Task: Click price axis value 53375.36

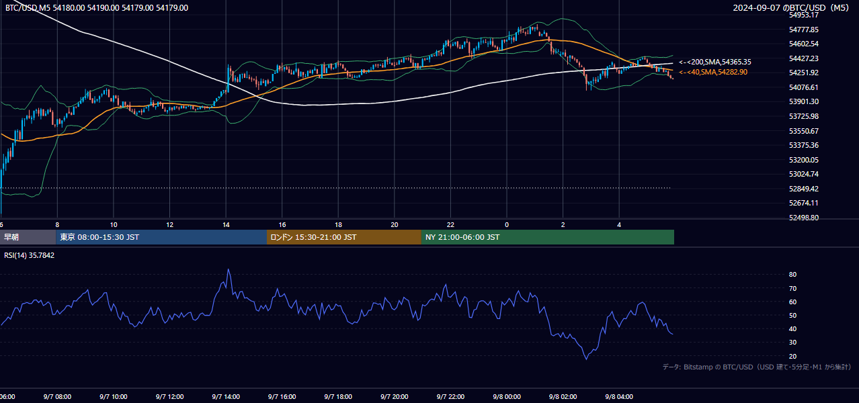Action: (804, 145)
